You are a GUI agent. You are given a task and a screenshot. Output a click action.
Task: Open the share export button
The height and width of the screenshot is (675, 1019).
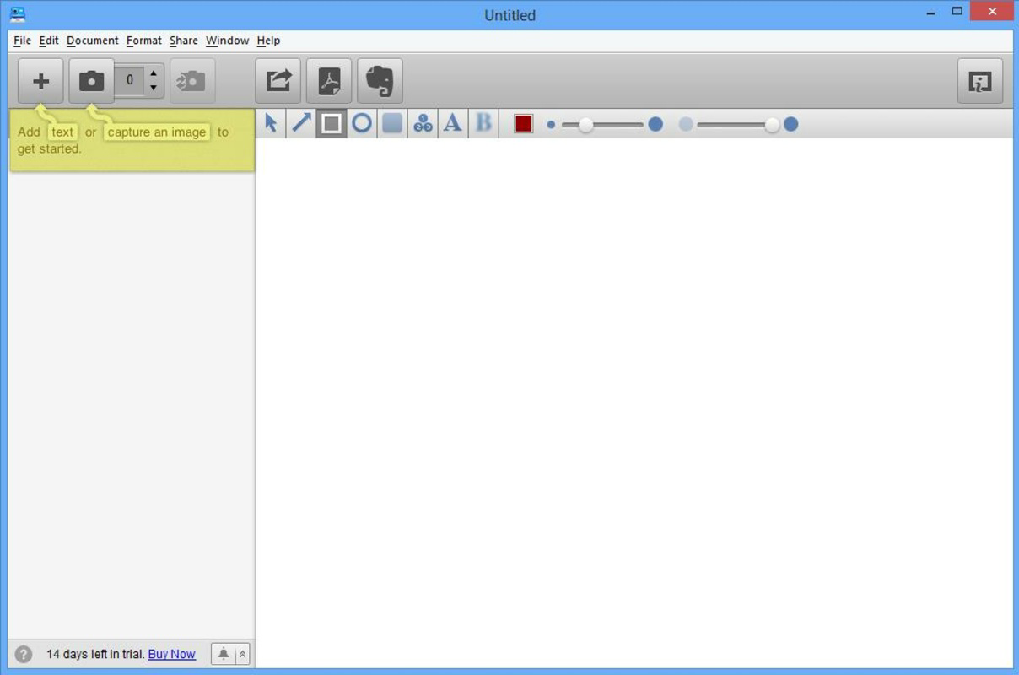point(278,81)
